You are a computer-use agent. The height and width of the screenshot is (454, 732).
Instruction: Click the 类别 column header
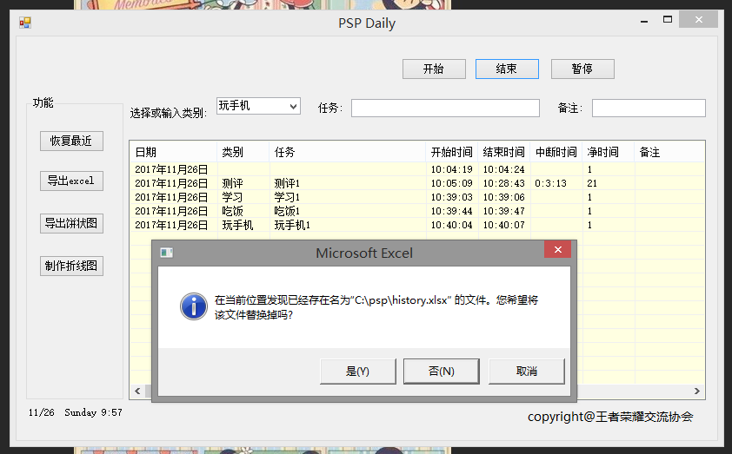(243, 152)
